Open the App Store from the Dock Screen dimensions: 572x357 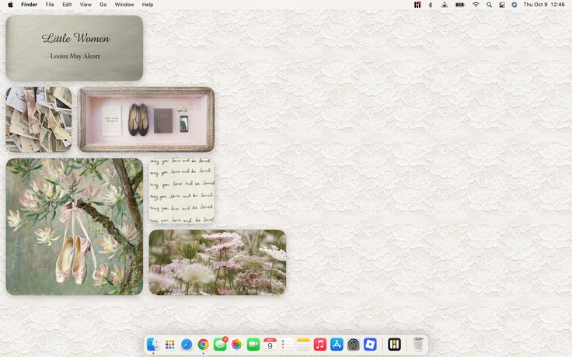(337, 345)
